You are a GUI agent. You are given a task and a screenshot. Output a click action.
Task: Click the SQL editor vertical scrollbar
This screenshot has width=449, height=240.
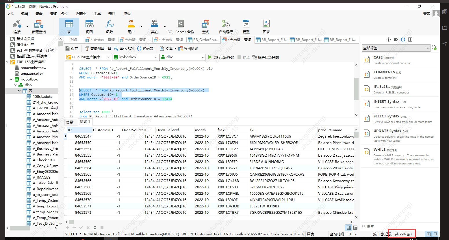point(356,89)
